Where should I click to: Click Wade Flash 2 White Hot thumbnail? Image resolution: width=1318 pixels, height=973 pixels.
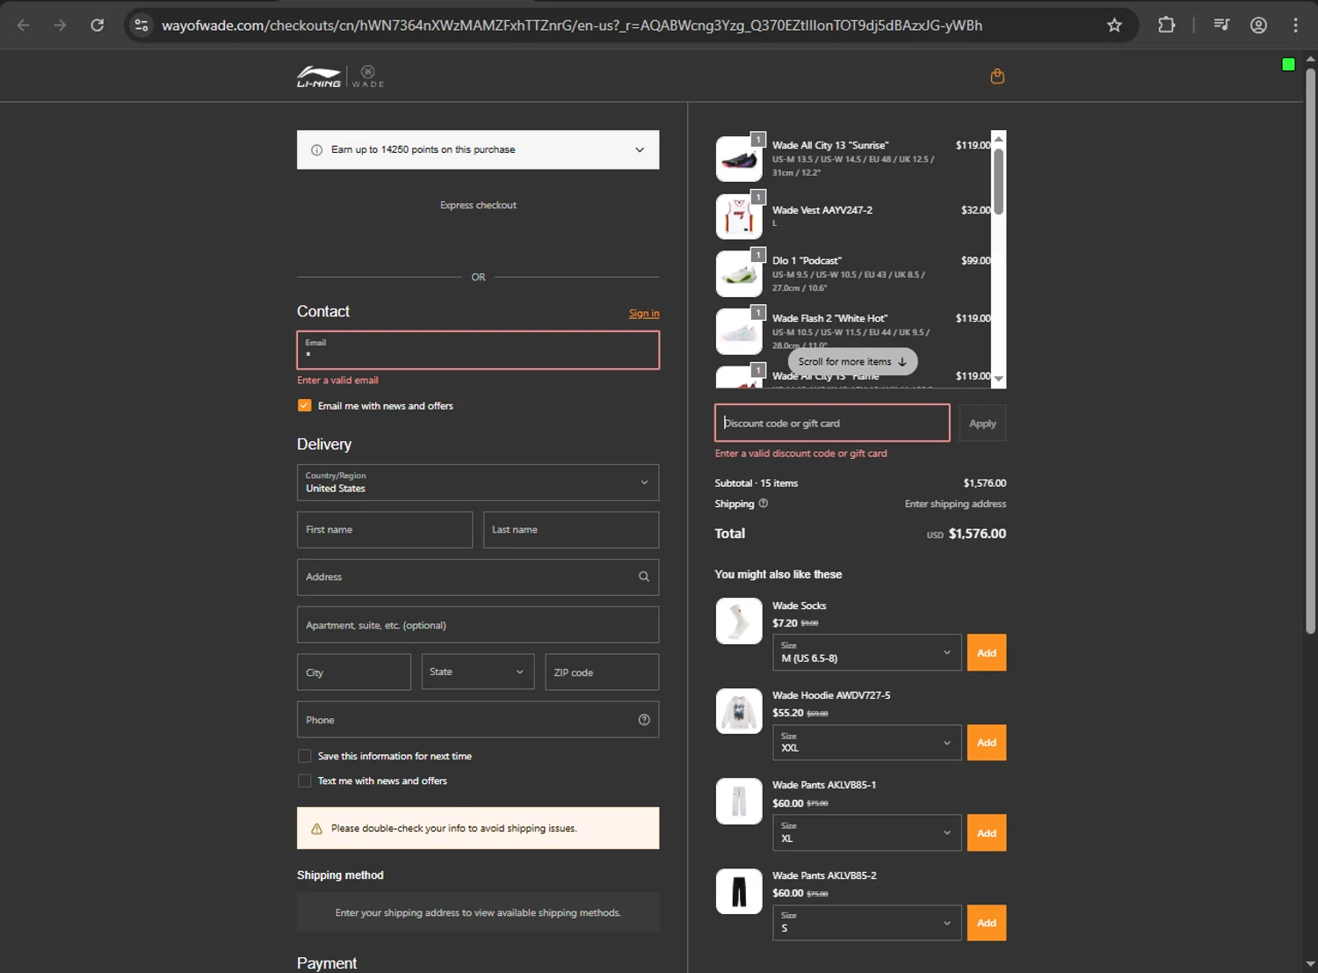point(739,332)
